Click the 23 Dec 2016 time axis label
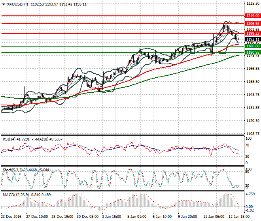Image resolution: width=261 pixels, height=221 pixels. [x=11, y=217]
